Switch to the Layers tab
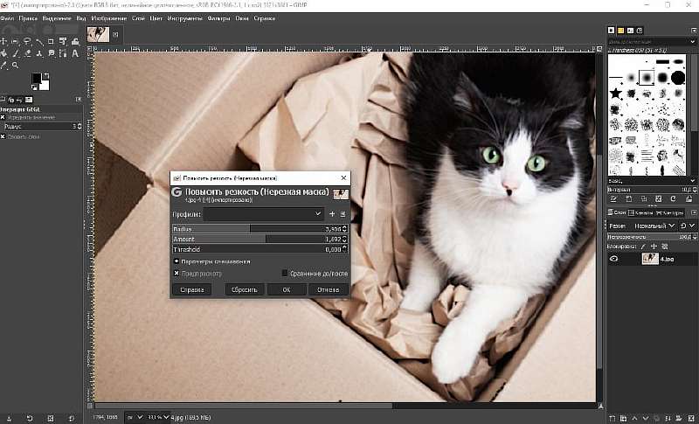Screen dimensions: 699x424 [618, 212]
